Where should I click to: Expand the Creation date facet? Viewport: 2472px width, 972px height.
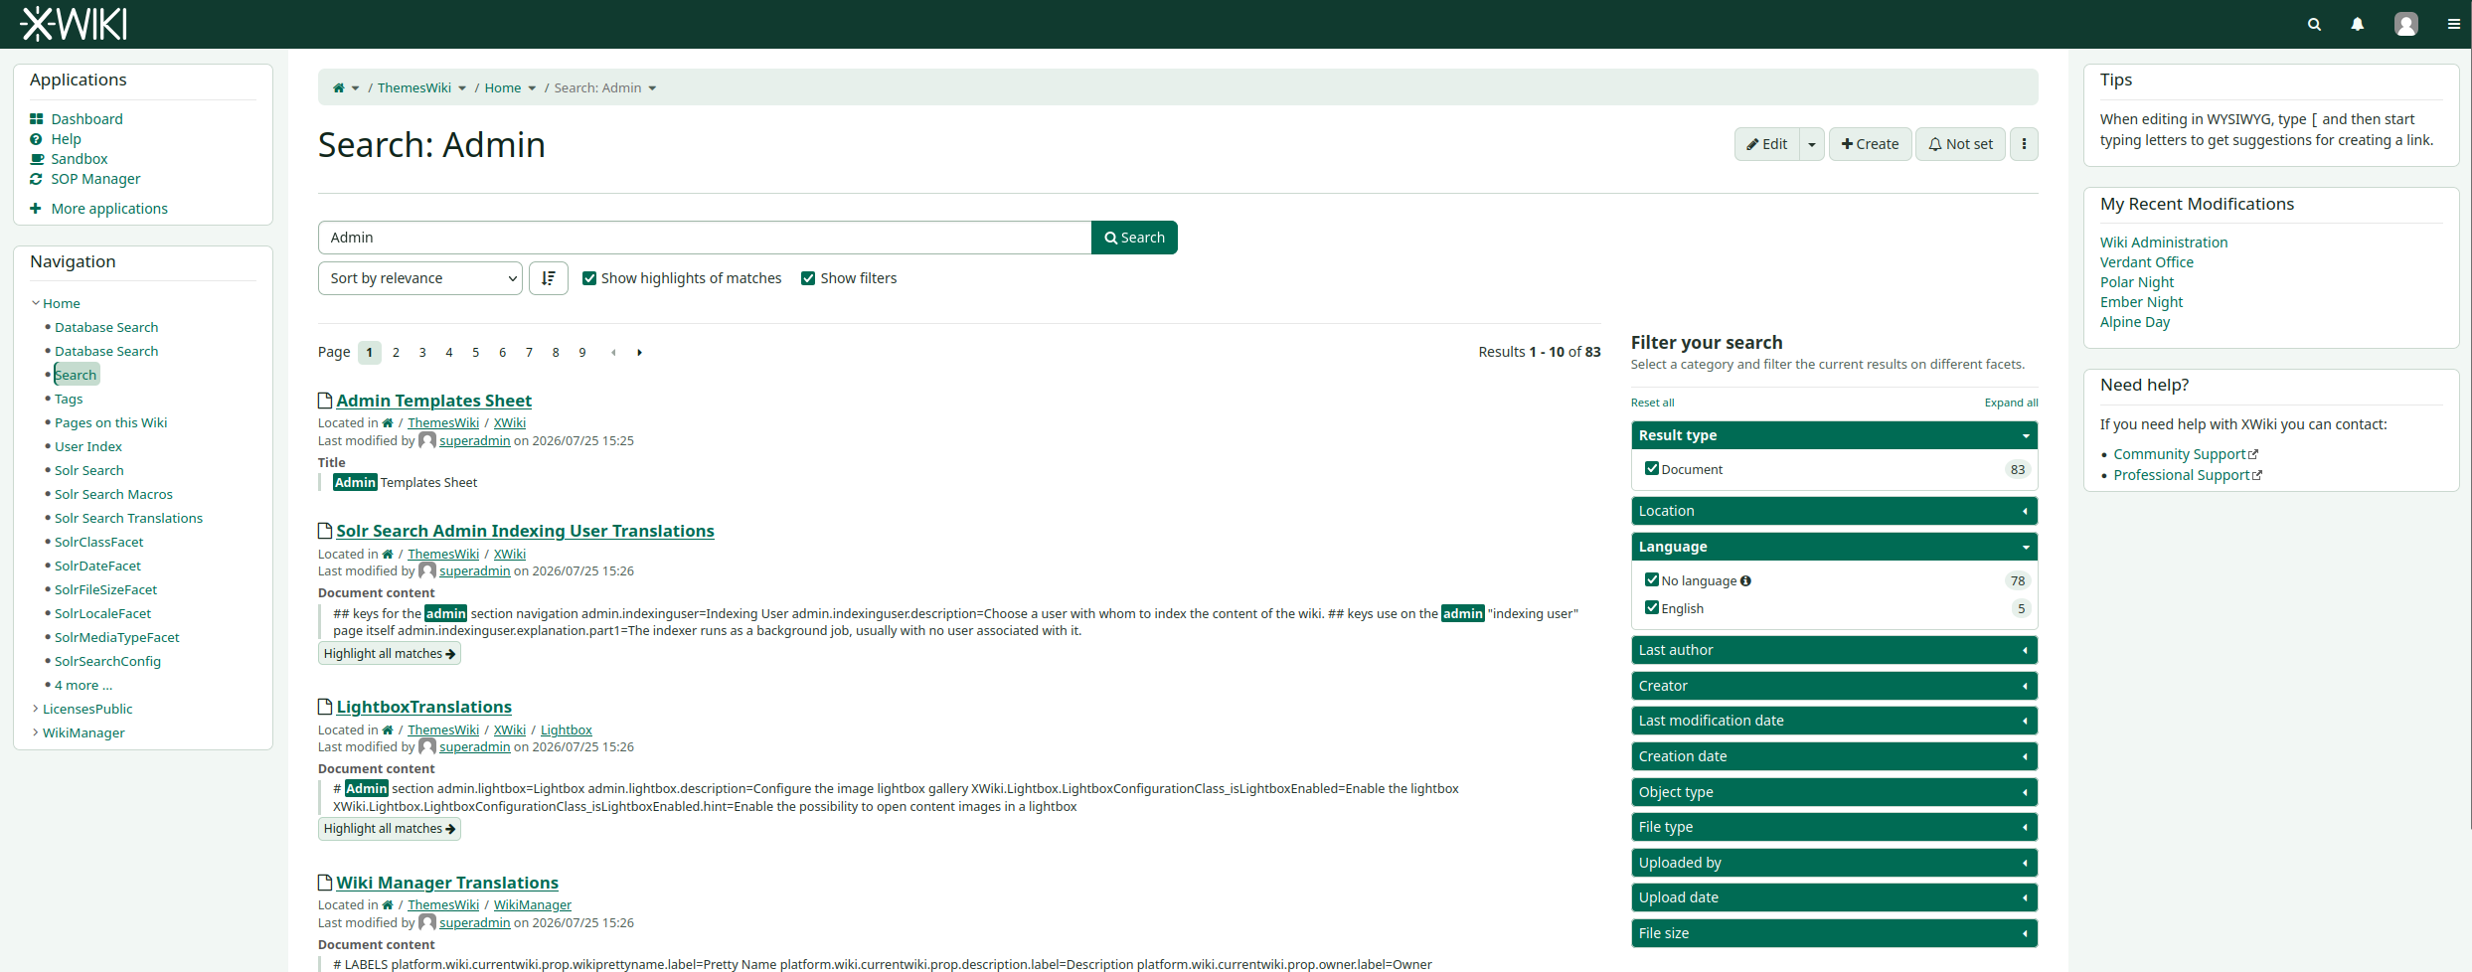pyautogui.click(x=1835, y=756)
